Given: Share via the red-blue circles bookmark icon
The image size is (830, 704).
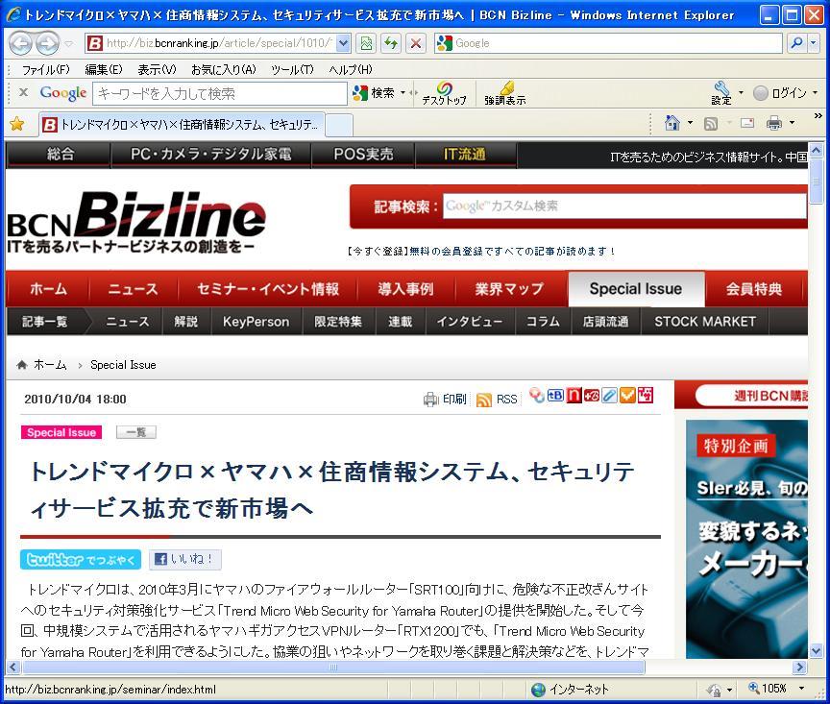Looking at the screenshot, I should (537, 396).
